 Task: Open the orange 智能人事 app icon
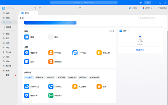coord(99,53)
